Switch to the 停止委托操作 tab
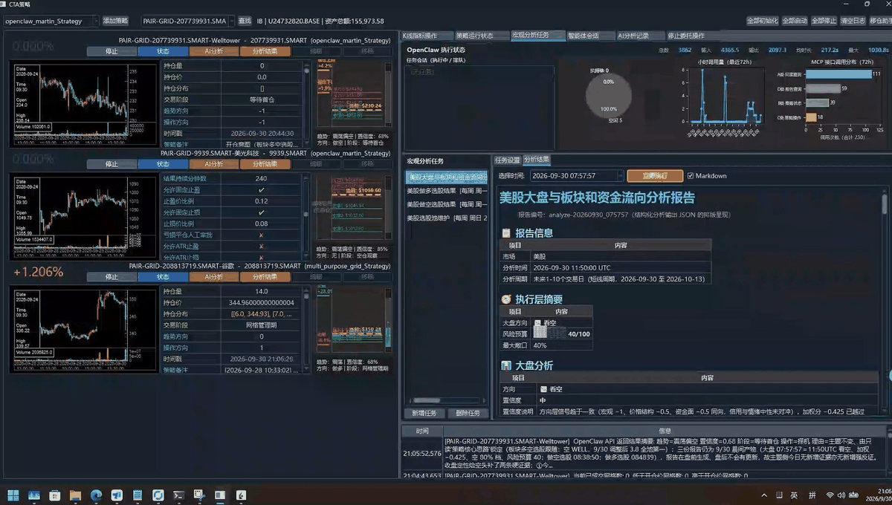This screenshot has height=505, width=892. [x=686, y=36]
